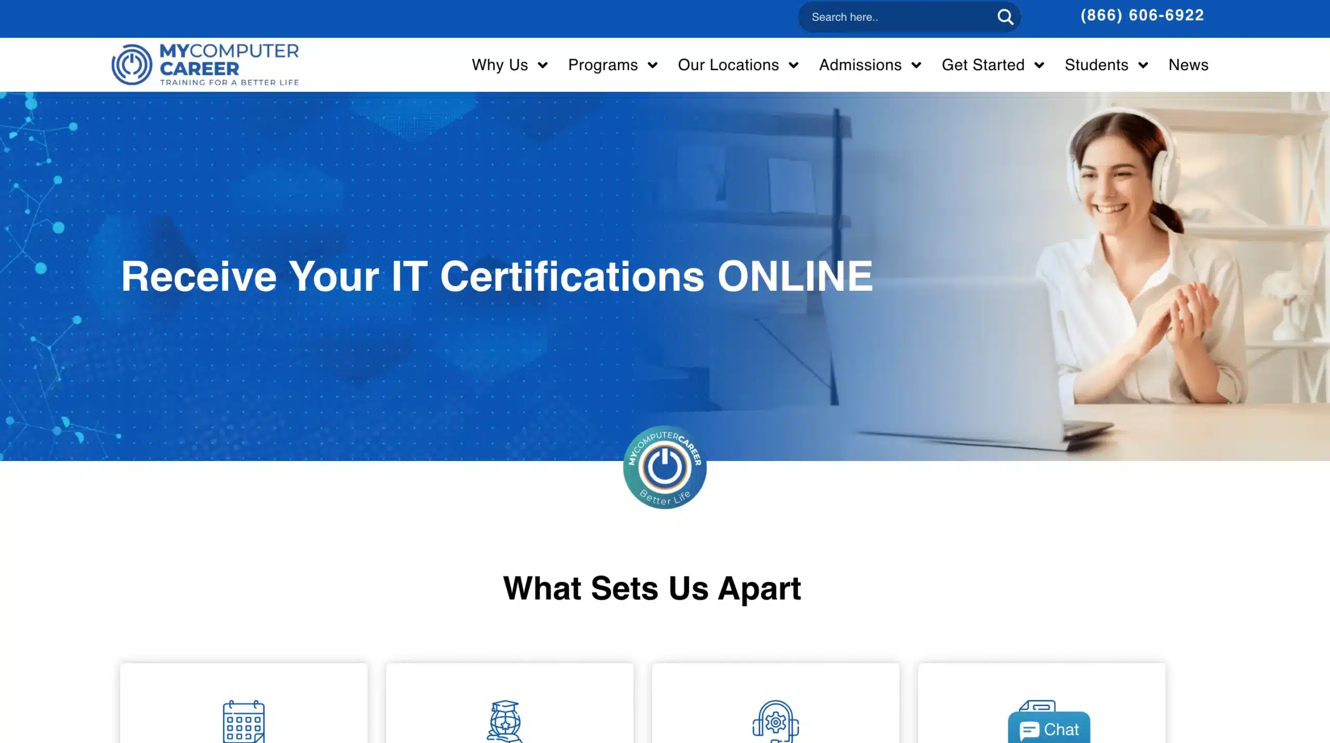Screen dimensions: 1330x743
Task: Expand Our Locations dropdown chevron
Action: coord(793,65)
